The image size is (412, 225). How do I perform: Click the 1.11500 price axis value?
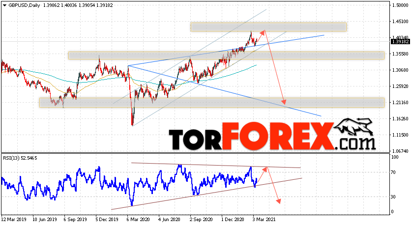click(x=400, y=135)
